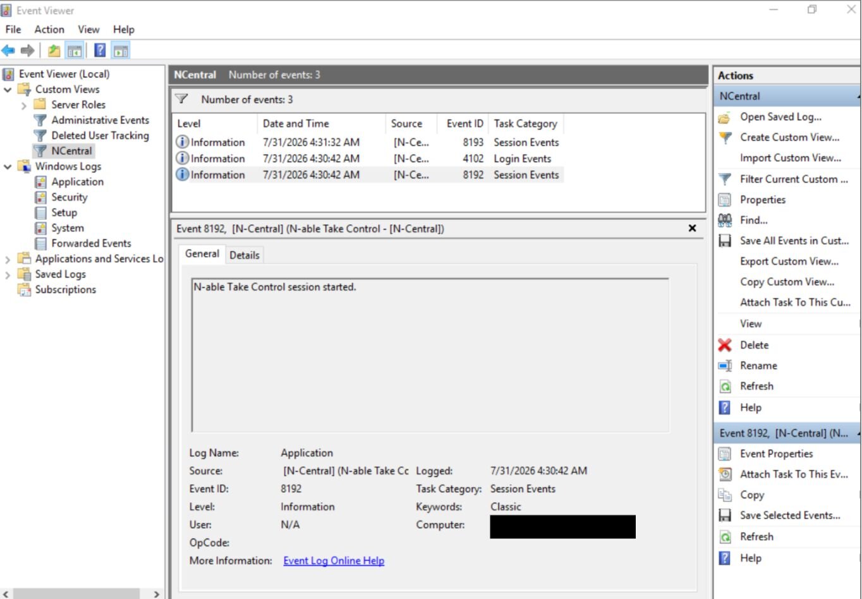Open the Help menu in menu bar
862x599 pixels.
click(124, 30)
